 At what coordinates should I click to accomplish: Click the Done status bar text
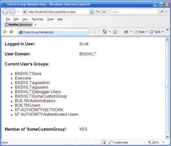pyautogui.click(x=5, y=143)
